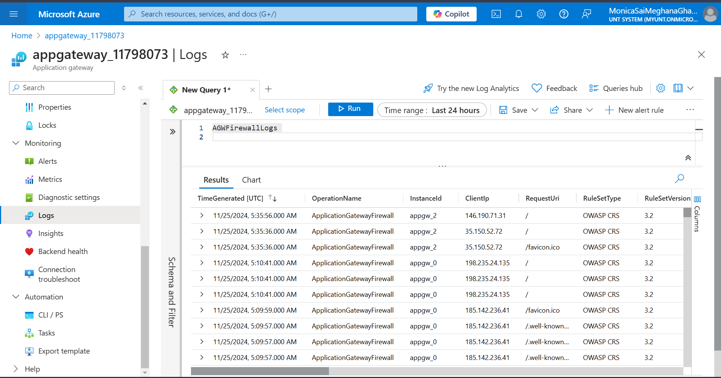This screenshot has width=721, height=378.
Task: Collapse the query editor with double chevron
Action: 688,158
